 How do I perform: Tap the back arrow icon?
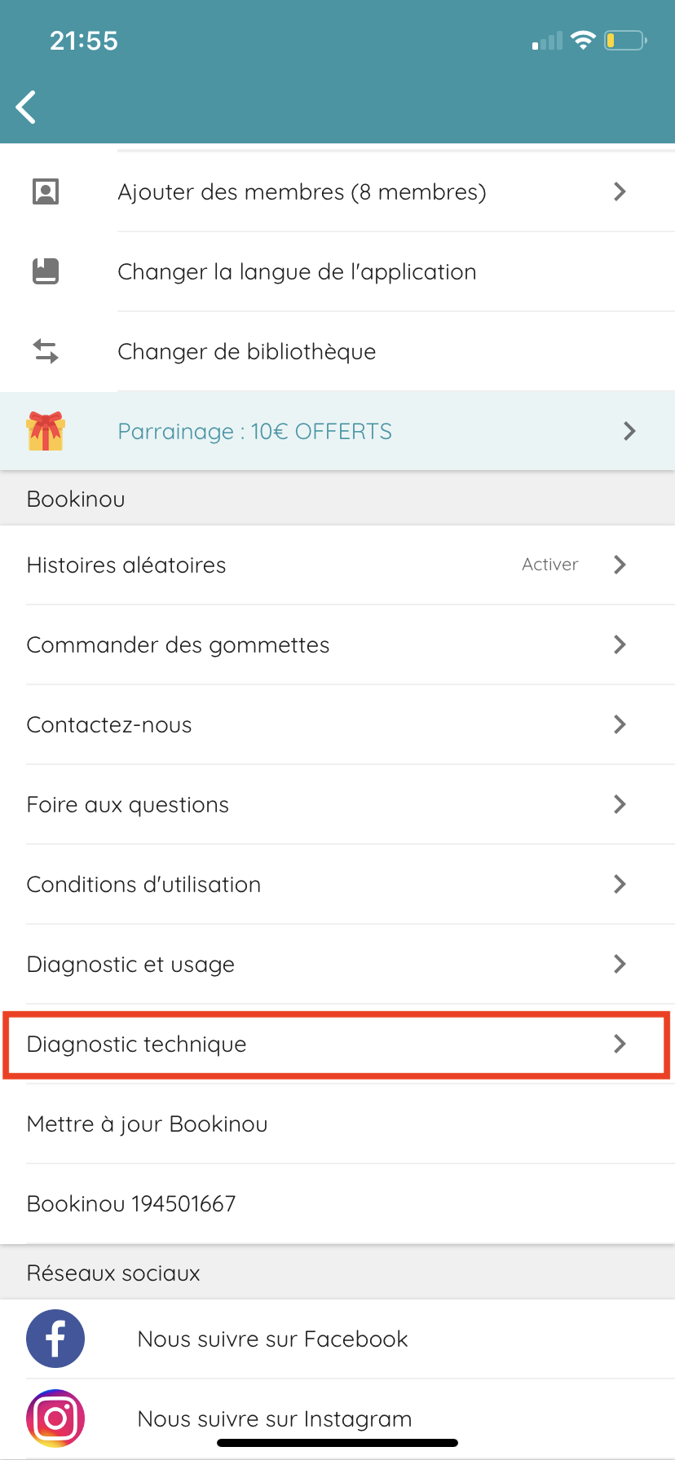click(x=26, y=107)
